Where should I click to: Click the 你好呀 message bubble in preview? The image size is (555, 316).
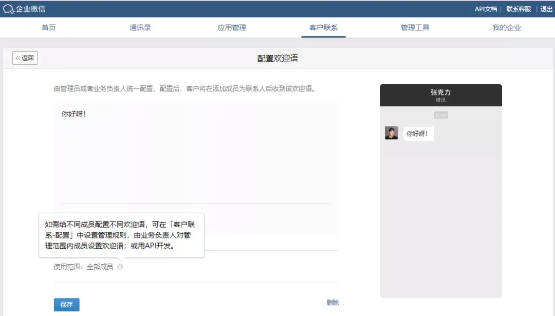tap(418, 133)
